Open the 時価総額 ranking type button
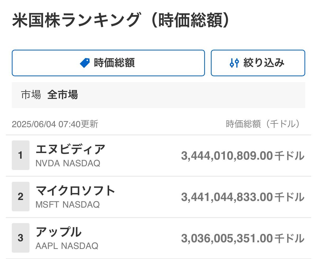317x259 pixels. (108, 63)
